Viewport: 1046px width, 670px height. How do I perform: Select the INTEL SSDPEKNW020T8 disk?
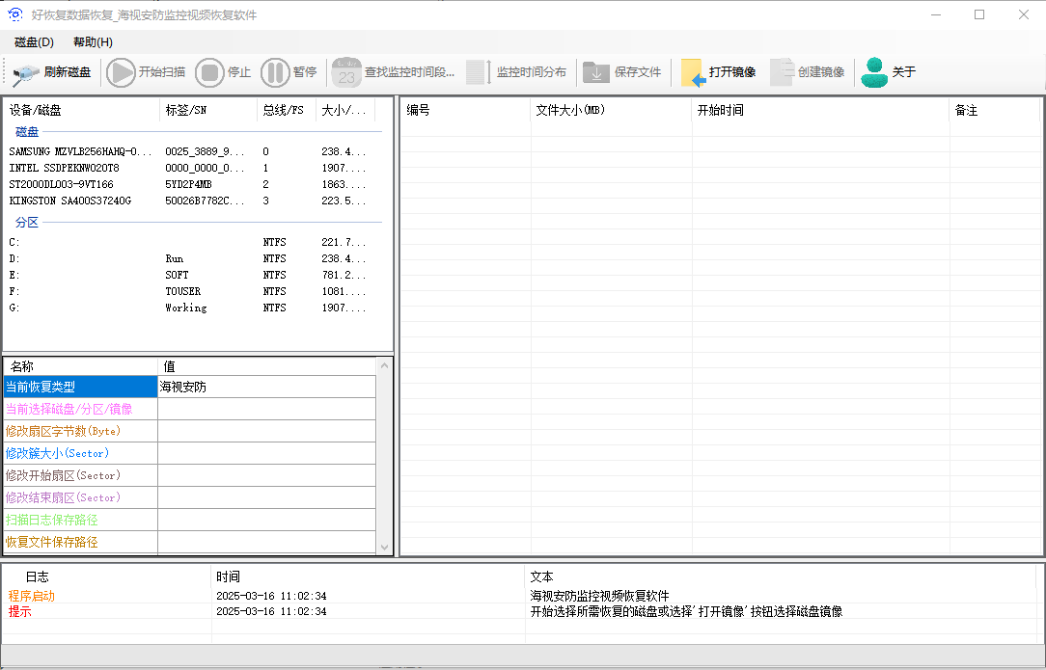point(193,168)
